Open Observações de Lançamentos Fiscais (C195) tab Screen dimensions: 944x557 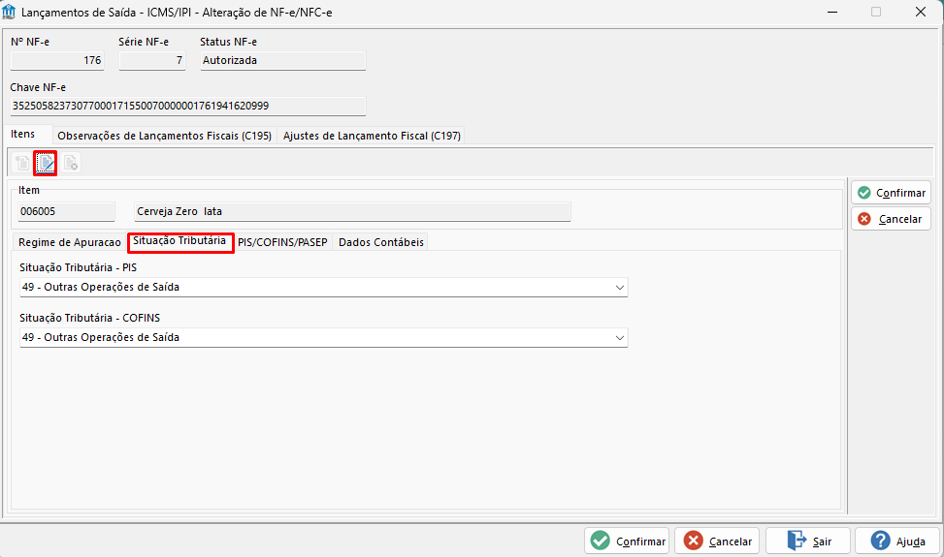pyautogui.click(x=164, y=136)
